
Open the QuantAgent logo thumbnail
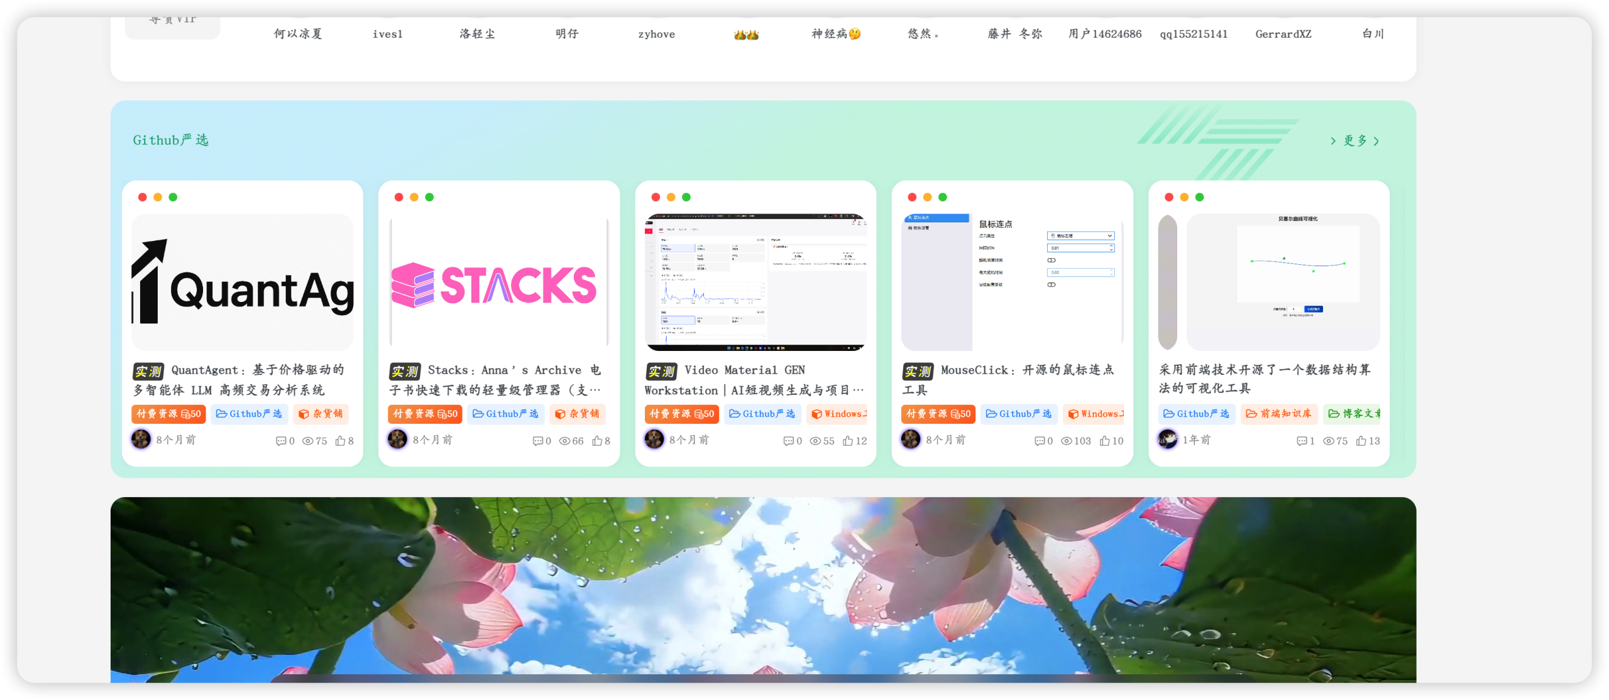click(243, 282)
